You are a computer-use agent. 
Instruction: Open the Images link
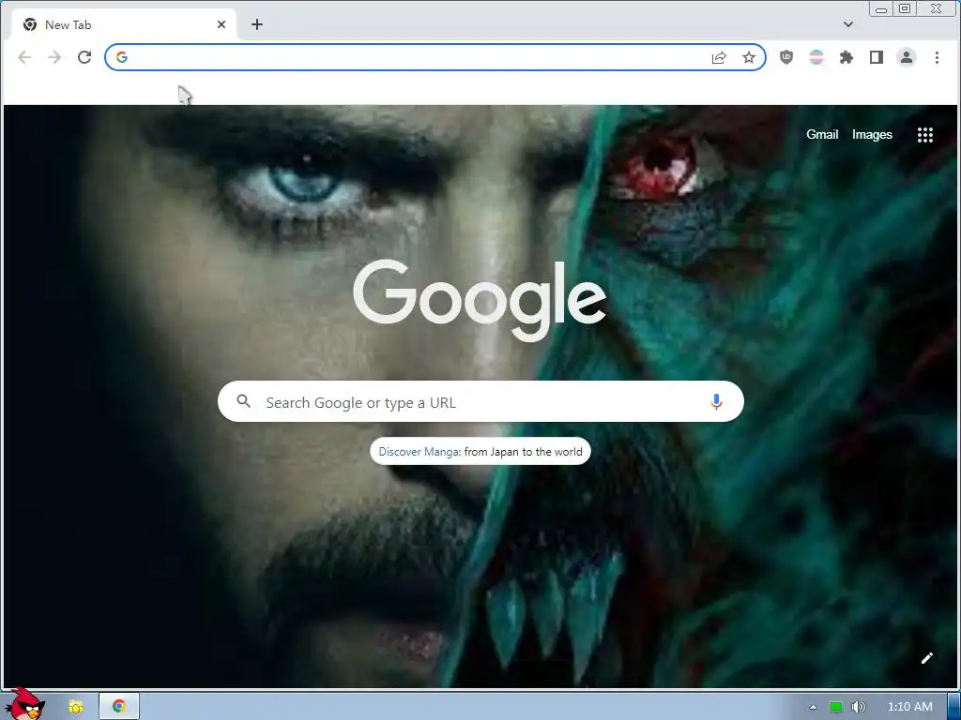[872, 135]
